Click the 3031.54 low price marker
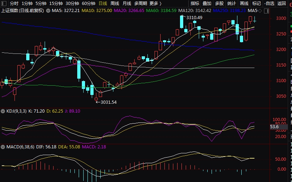The height and width of the screenshot is (182, 292). coord(108,102)
